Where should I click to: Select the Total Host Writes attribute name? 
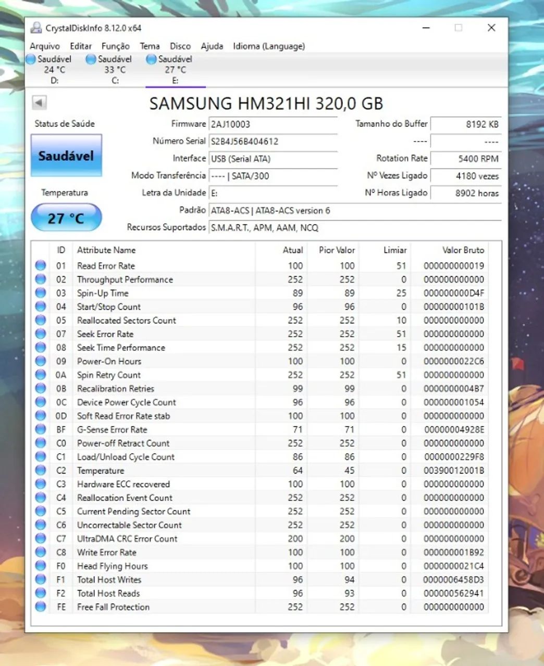pos(109,580)
